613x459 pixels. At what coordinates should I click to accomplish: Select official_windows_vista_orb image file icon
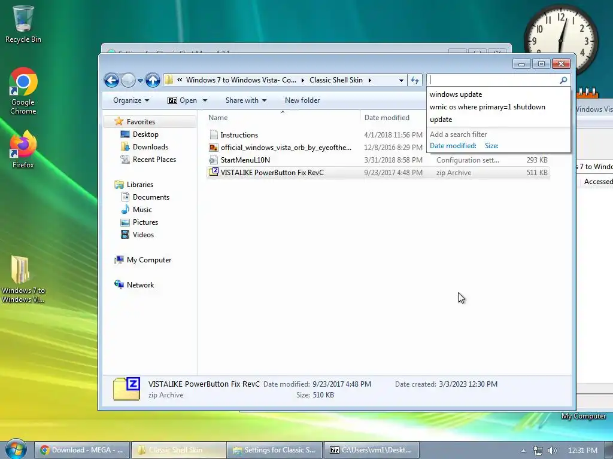pos(214,148)
